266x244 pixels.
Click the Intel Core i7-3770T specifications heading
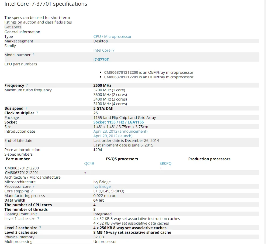point(46,4)
